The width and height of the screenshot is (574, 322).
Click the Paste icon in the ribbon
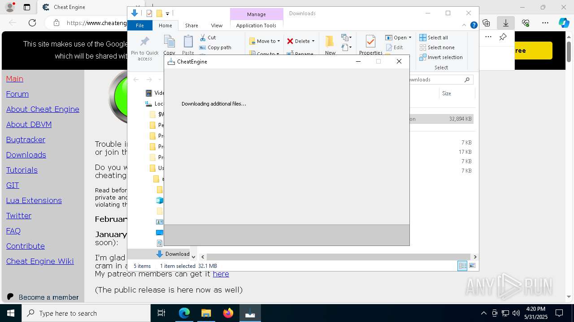pos(188,42)
